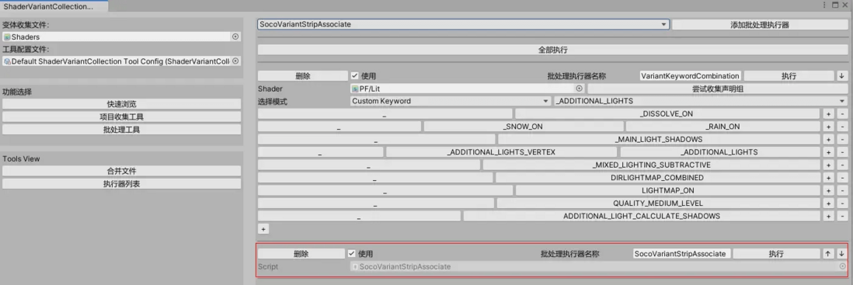Click 合并文件 merge files button
The width and height of the screenshot is (853, 285).
coord(121,171)
